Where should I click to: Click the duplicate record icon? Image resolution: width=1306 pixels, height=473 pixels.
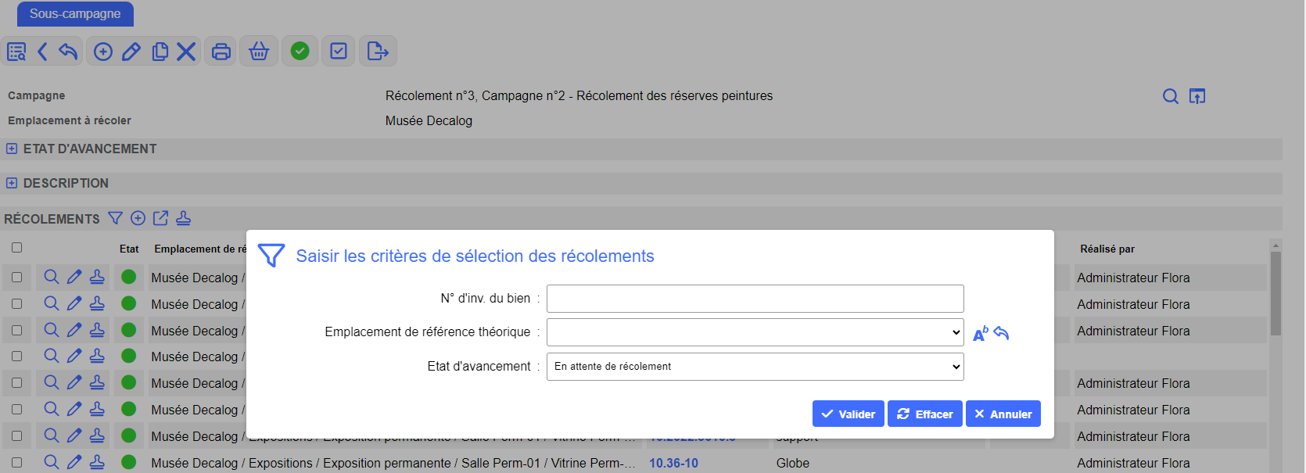[160, 52]
